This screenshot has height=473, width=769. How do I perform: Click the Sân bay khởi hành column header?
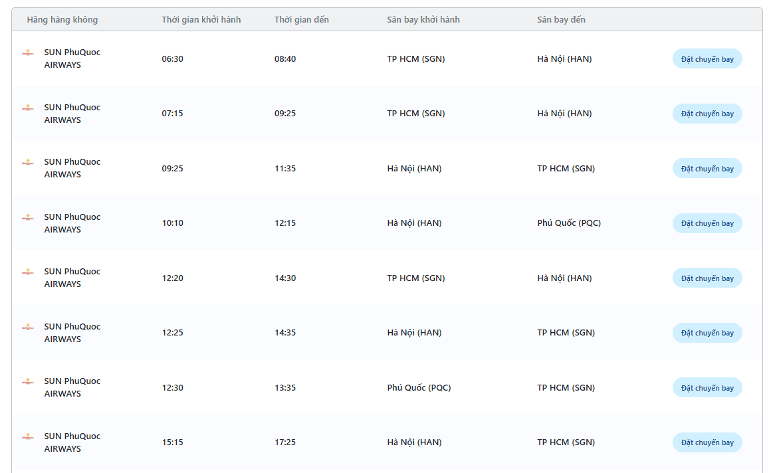(x=423, y=20)
